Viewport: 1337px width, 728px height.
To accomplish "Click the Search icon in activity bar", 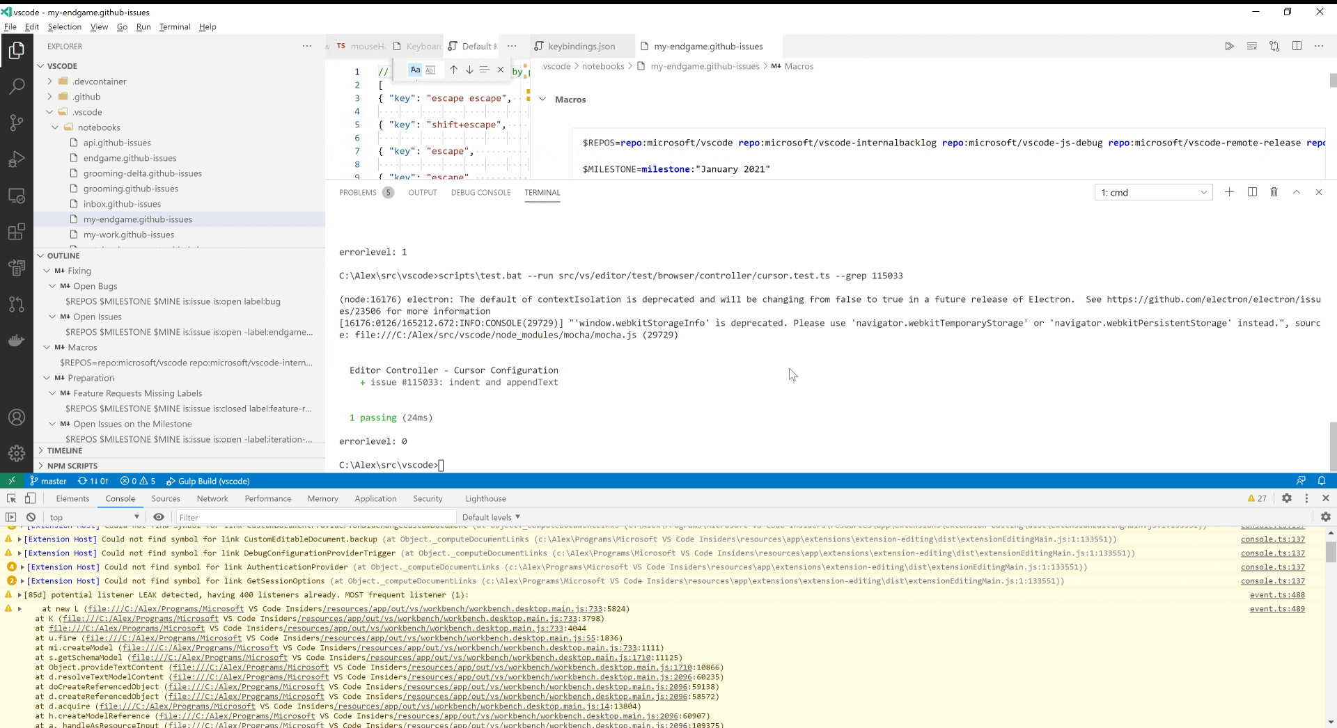I will (x=17, y=86).
